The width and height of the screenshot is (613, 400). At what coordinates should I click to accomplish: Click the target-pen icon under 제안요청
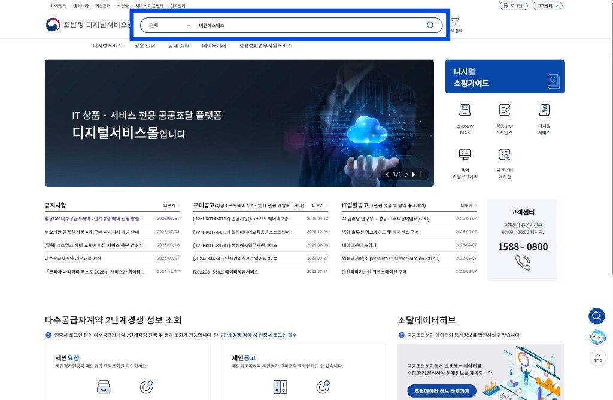147,387
